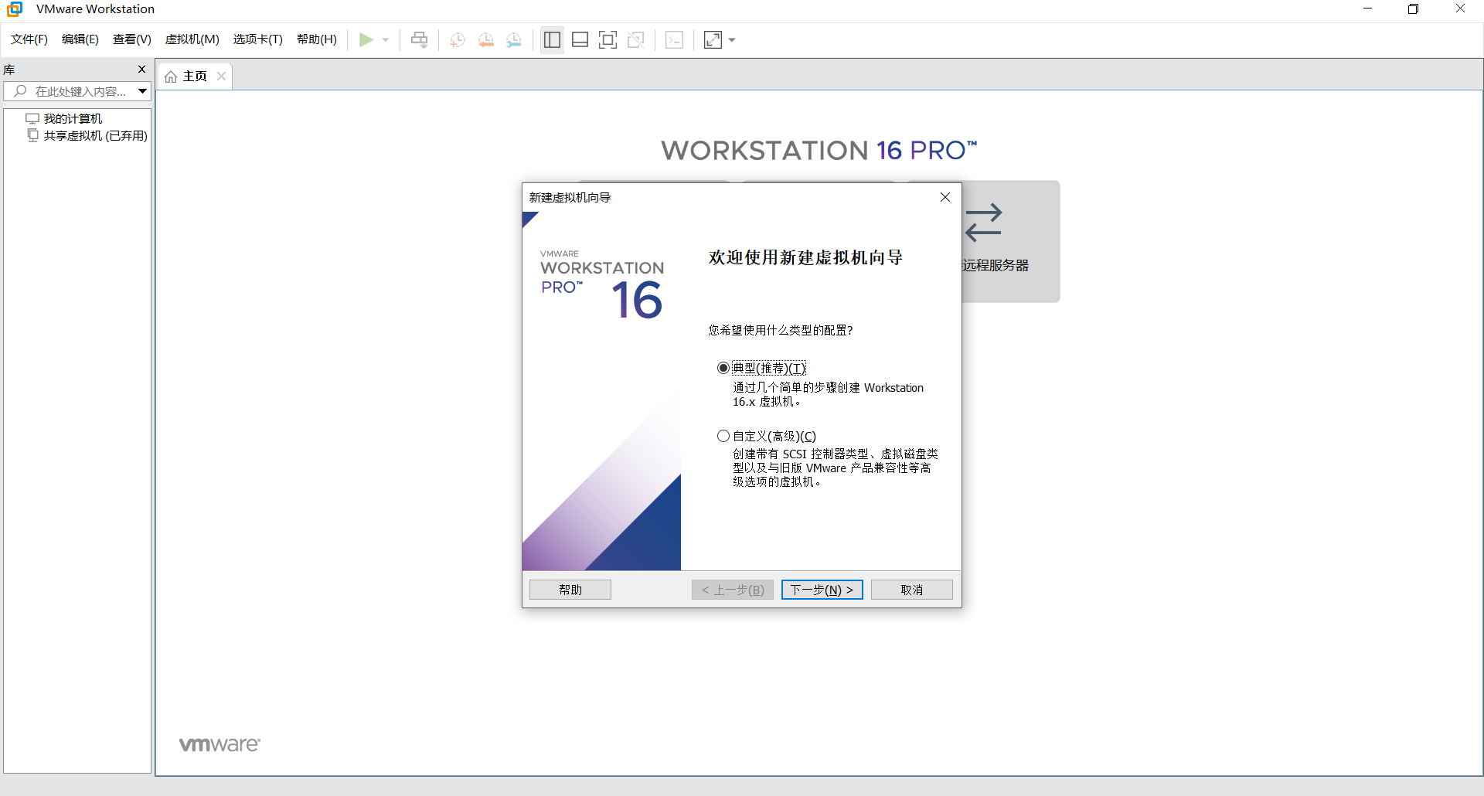
Task: Click the shared VMs icon beside 共享虚拟机
Action: coord(32,135)
